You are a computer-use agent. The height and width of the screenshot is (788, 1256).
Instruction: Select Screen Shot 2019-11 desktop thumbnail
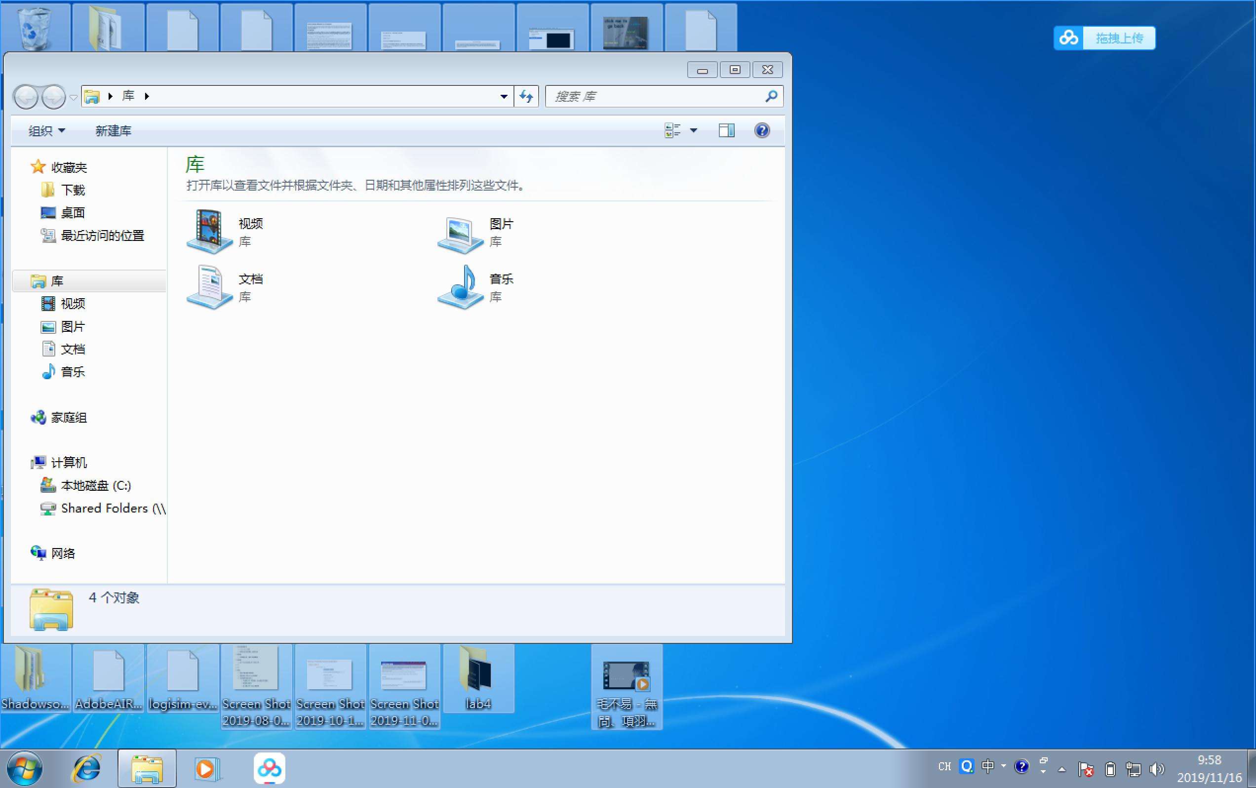click(x=404, y=686)
